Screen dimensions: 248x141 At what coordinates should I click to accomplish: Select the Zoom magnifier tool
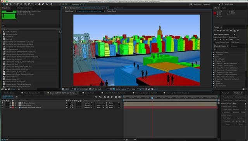pyautogui.click(x=10, y=4)
